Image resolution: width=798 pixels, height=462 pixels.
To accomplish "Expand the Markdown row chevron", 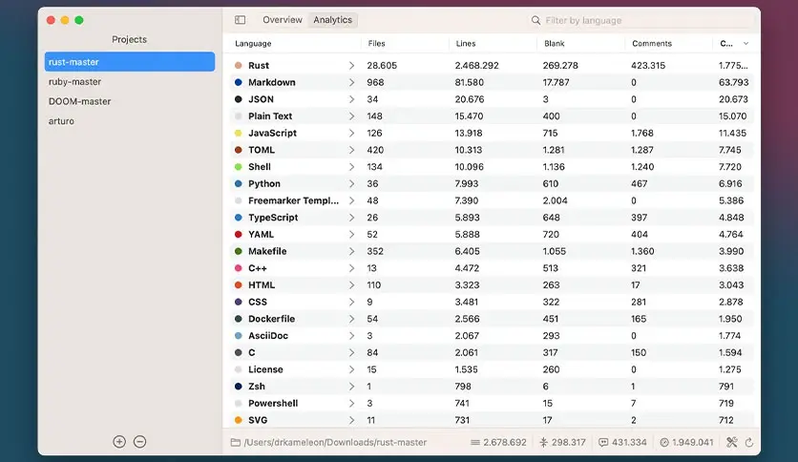I will 351,82.
